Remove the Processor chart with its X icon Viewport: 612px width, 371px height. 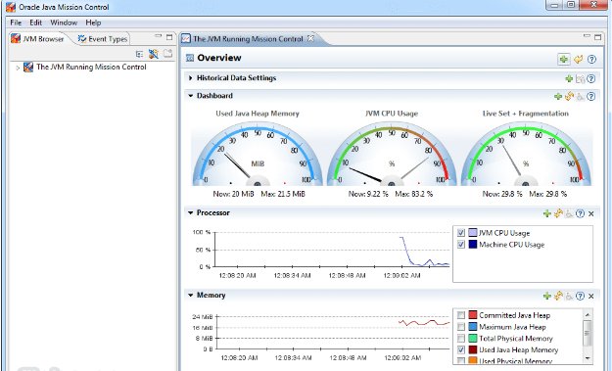pos(590,213)
